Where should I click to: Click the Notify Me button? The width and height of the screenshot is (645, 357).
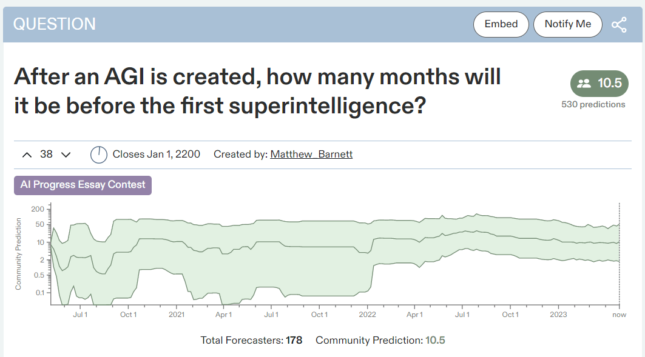pyautogui.click(x=568, y=25)
